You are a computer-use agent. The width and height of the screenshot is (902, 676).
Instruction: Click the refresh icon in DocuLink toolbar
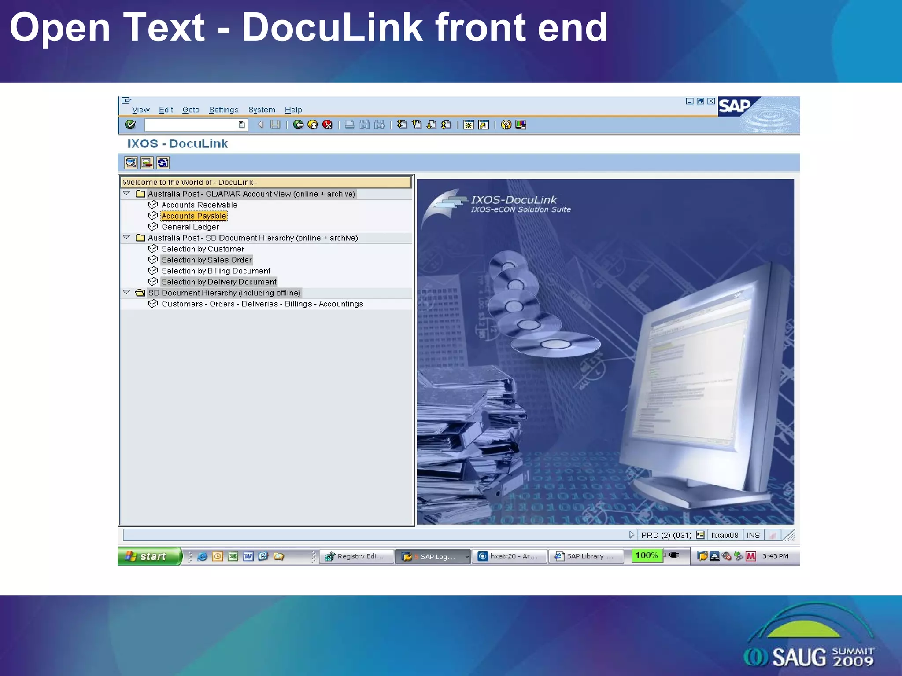[163, 163]
